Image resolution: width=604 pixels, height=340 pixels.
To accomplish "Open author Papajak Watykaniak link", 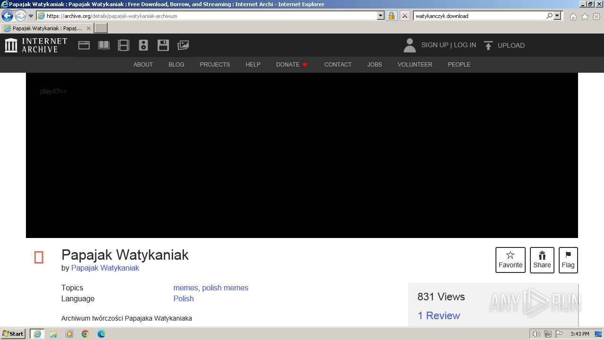I will tap(105, 268).
